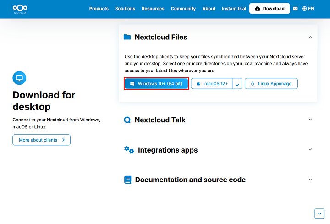Image resolution: width=330 pixels, height=224 pixels.
Task: Click the Nextcloud Files folder icon
Action: pos(127,37)
